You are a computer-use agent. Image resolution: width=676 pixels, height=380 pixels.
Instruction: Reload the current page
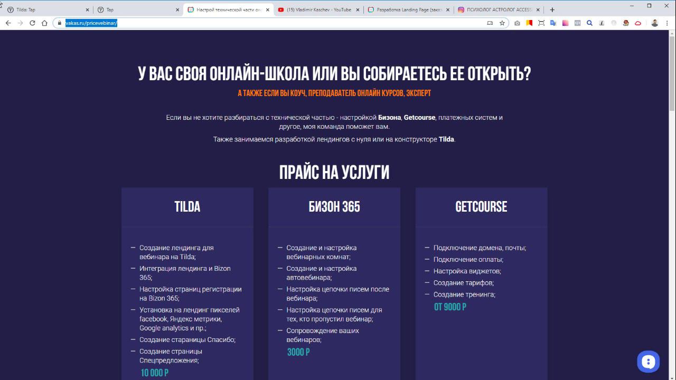(32, 23)
